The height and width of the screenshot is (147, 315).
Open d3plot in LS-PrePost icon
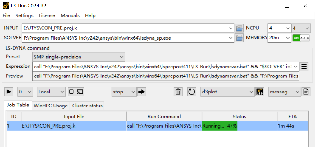(260, 92)
